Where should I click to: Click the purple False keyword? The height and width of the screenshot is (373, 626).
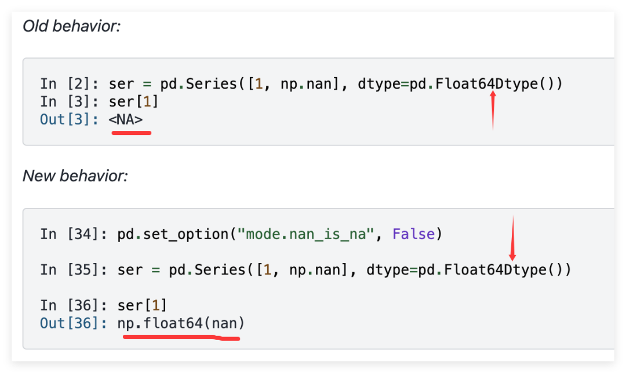point(414,234)
